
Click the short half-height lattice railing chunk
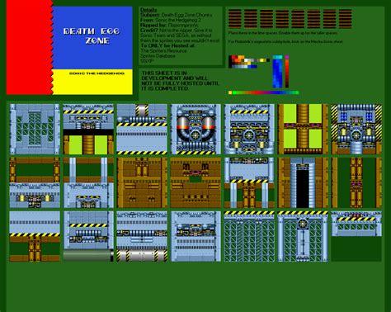point(356,224)
